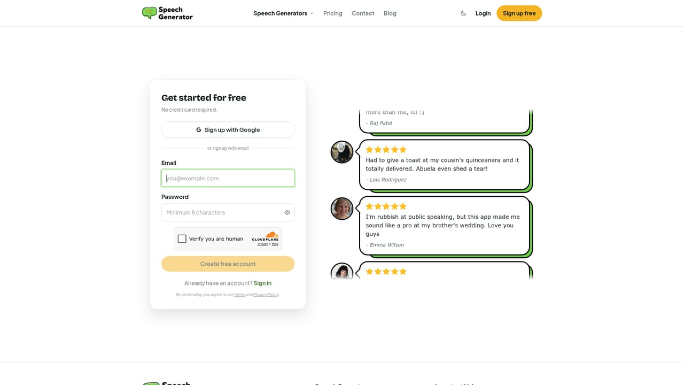Click Emma Wilson's avatar photo
Image resolution: width=684 pixels, height=385 pixels.
click(x=342, y=209)
